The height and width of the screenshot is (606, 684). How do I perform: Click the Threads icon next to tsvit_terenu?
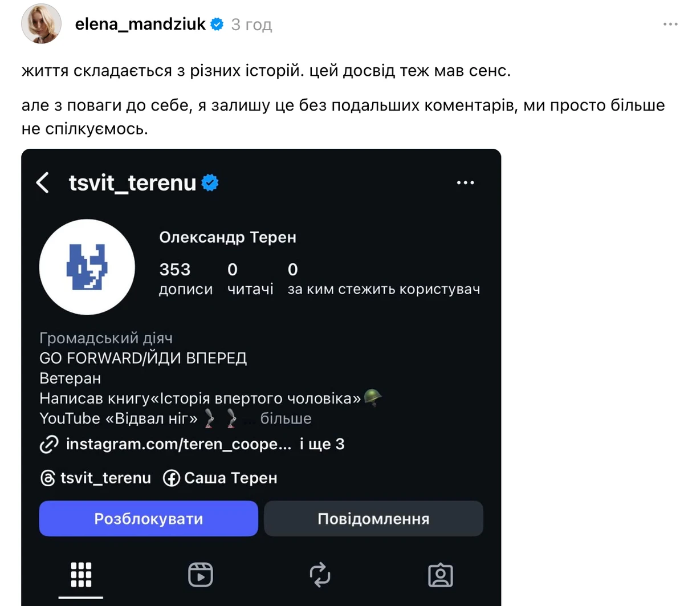47,478
